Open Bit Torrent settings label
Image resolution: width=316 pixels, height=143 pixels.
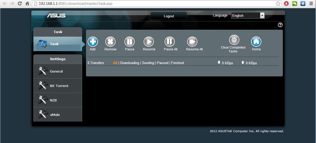pyautogui.click(x=59, y=86)
